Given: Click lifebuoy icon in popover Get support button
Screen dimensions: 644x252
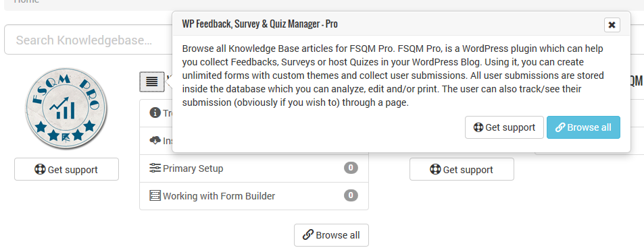Looking at the screenshot, I should (478, 127).
